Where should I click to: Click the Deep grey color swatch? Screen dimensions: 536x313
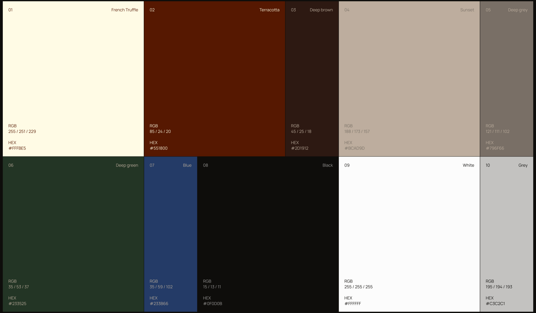coord(506,70)
